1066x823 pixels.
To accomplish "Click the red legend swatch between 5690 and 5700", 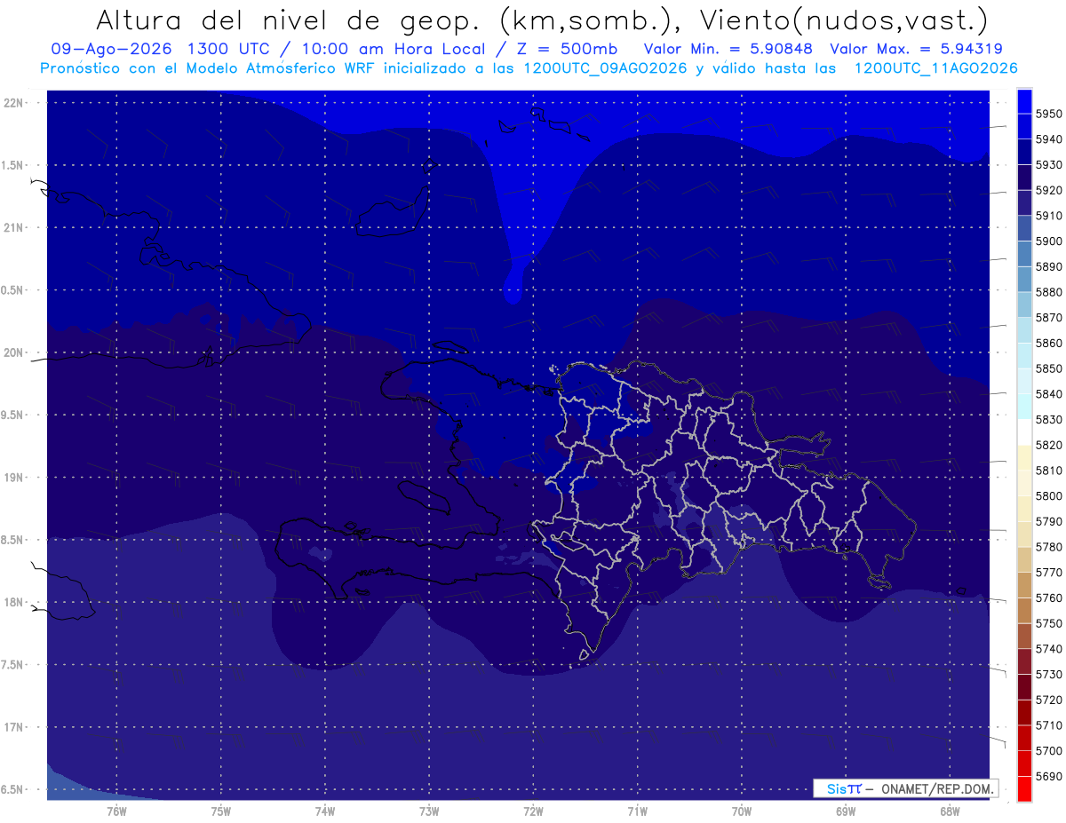I will pyautogui.click(x=1024, y=763).
